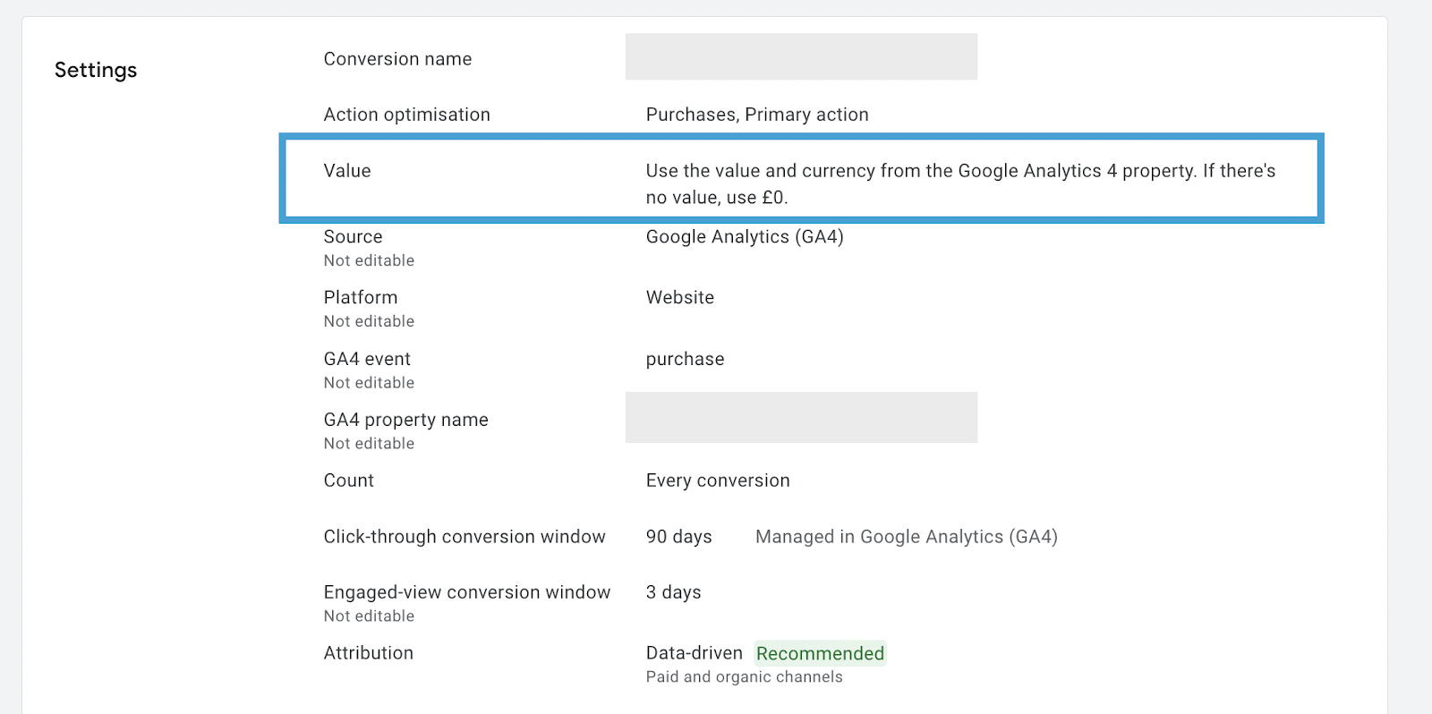Click the '90 days' window value

tap(678, 537)
